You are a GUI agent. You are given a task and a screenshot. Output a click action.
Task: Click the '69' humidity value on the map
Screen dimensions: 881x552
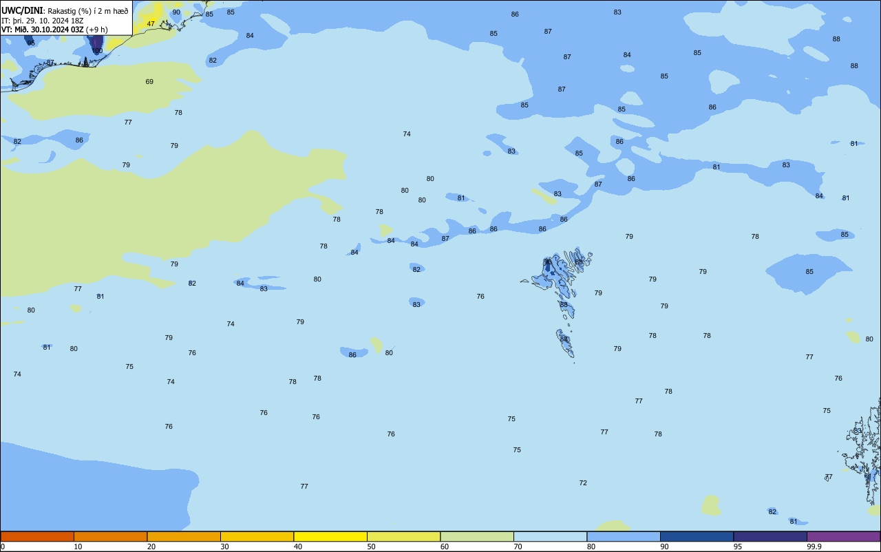(149, 82)
